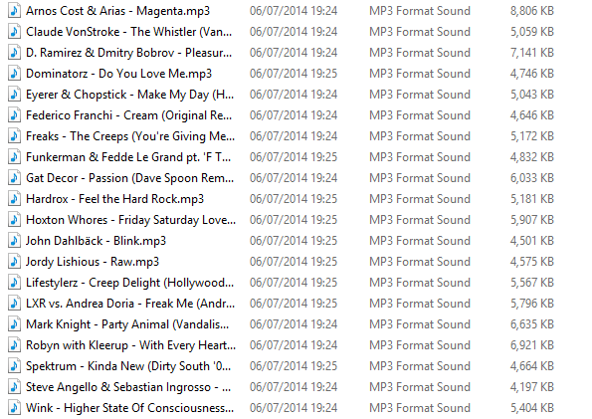Select the file icon of Hardrox - Feel the Hard Rock.mp3
Image resolution: width=592 pixels, height=419 pixels.
coord(14,199)
